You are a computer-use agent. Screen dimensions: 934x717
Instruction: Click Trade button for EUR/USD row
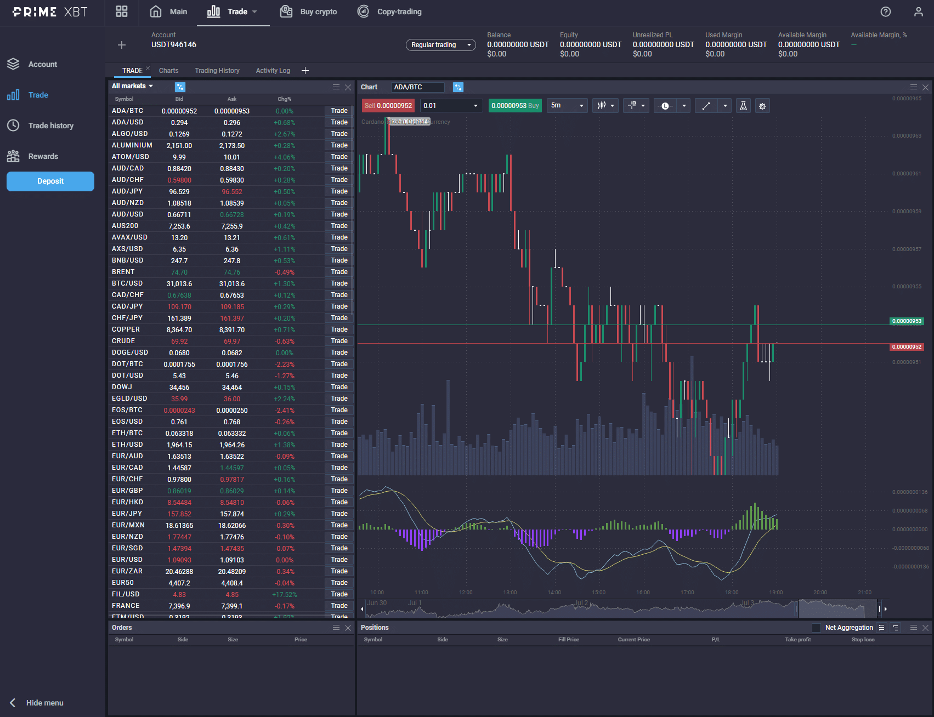[339, 560]
